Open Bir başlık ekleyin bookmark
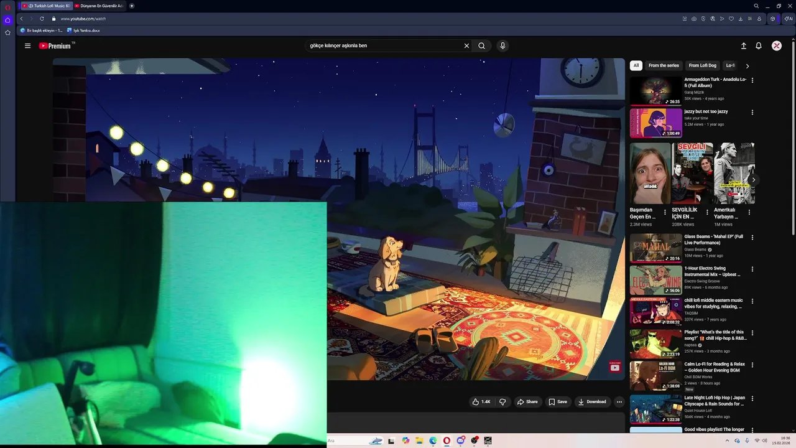The image size is (796, 448). pyautogui.click(x=41, y=30)
